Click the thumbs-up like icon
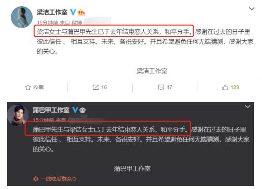 click(225, 87)
